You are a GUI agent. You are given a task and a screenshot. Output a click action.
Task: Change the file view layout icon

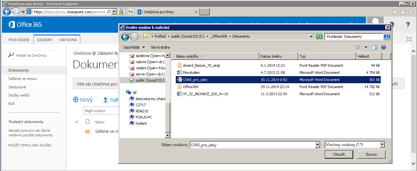[x=358, y=47]
